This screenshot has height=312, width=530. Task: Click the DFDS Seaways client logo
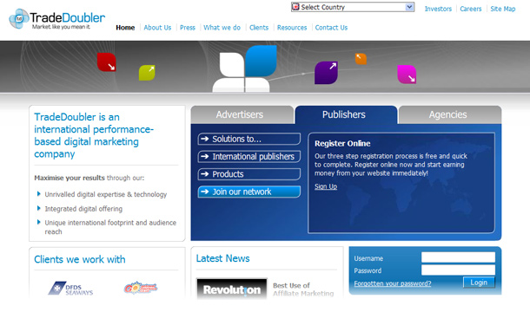coord(70,289)
